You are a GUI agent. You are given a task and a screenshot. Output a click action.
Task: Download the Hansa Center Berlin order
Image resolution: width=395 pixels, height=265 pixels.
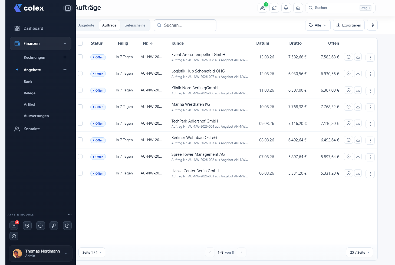358,173
